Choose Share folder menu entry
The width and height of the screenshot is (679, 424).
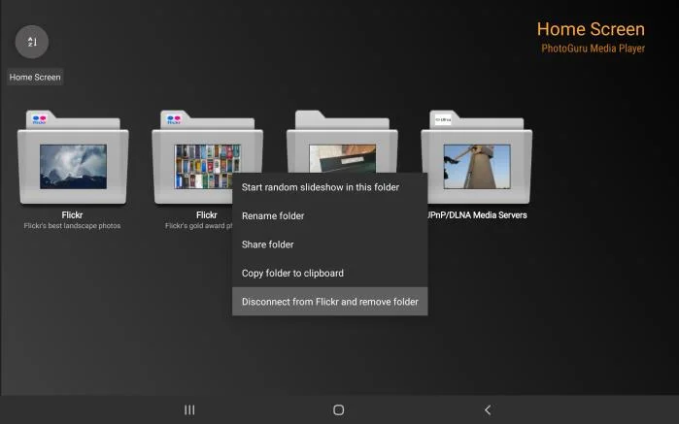(x=330, y=245)
